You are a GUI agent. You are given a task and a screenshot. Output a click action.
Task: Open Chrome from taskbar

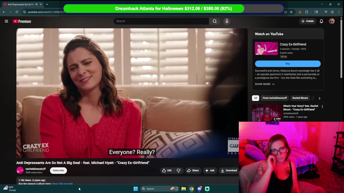[x=191, y=189]
